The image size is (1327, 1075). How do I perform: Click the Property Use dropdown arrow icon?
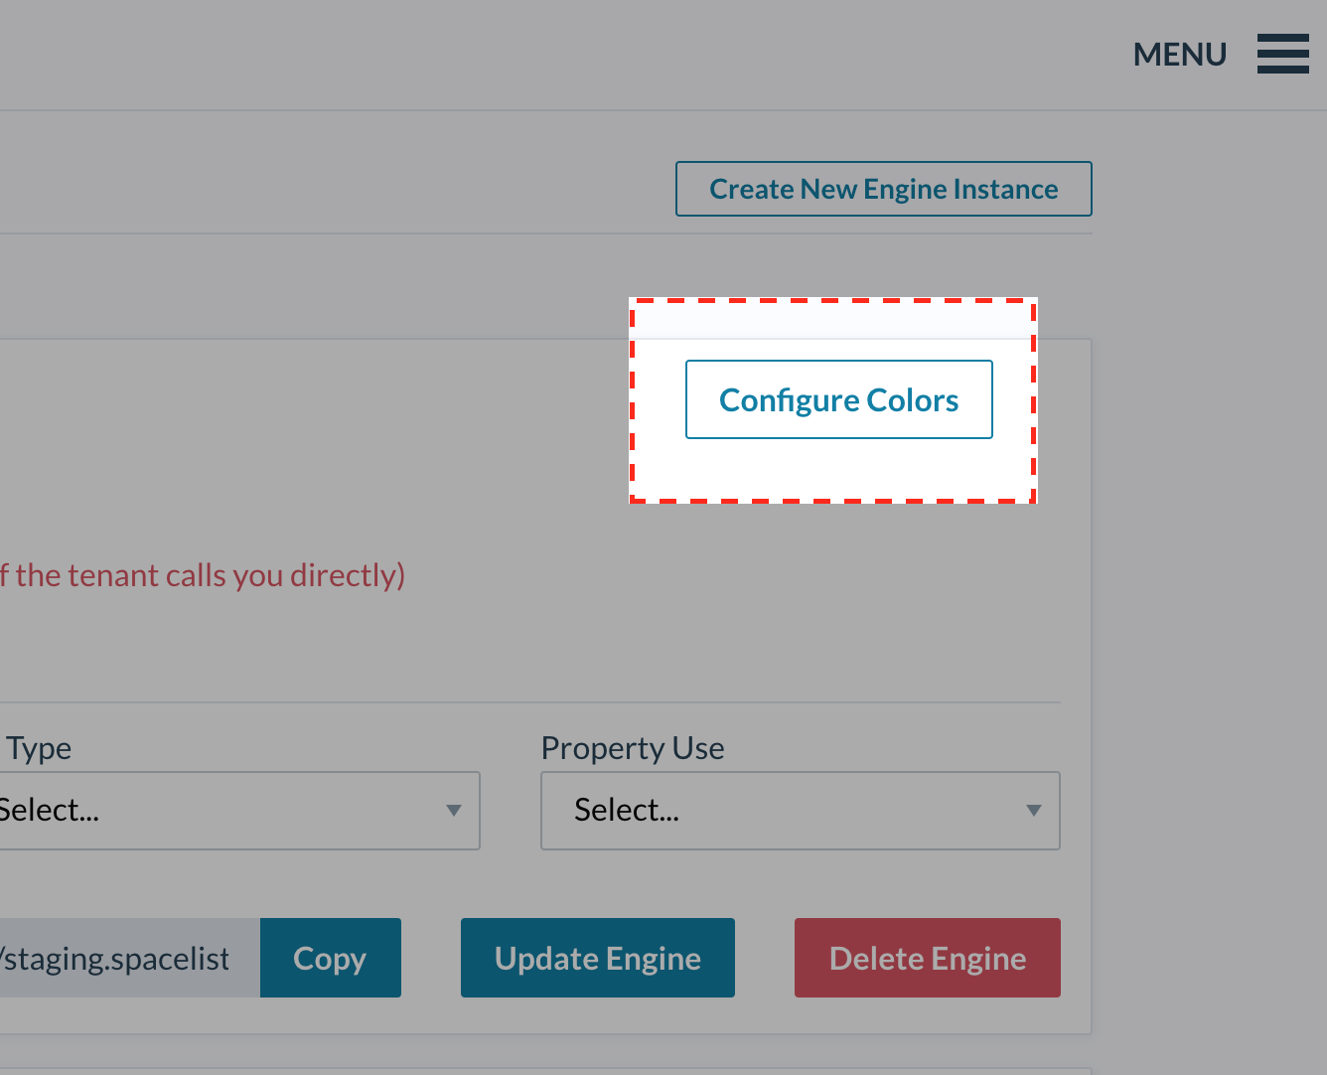point(1033,811)
